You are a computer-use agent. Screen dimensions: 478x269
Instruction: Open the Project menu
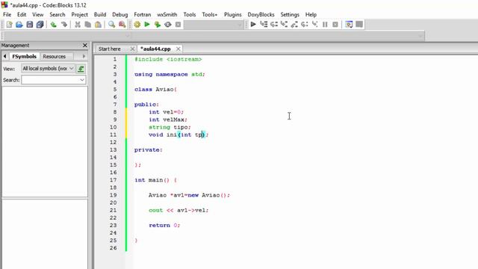80,14
